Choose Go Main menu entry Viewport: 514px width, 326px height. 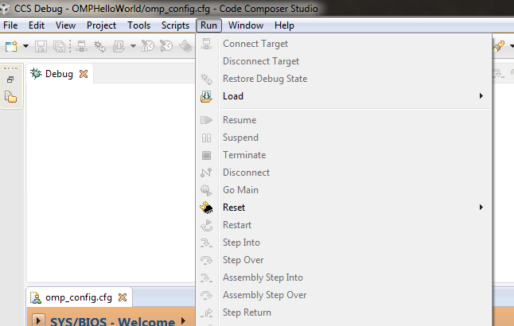coord(344,190)
